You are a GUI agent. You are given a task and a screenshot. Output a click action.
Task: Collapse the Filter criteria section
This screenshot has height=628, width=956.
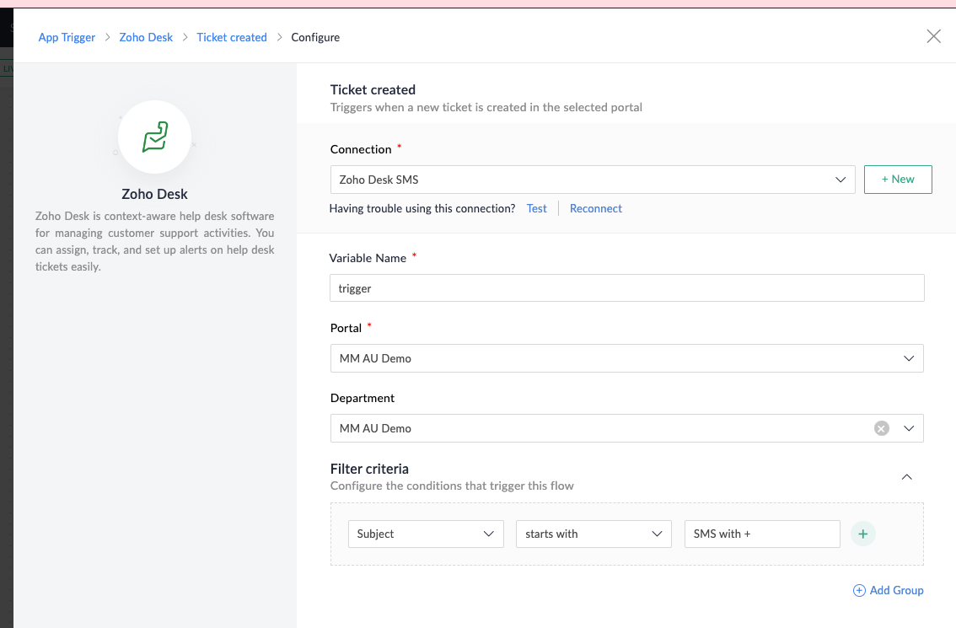coord(906,477)
